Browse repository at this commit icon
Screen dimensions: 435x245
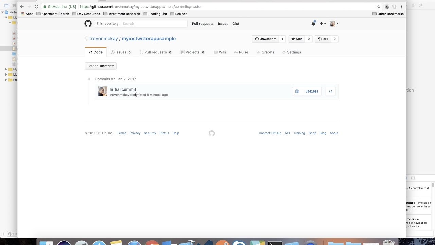click(330, 91)
